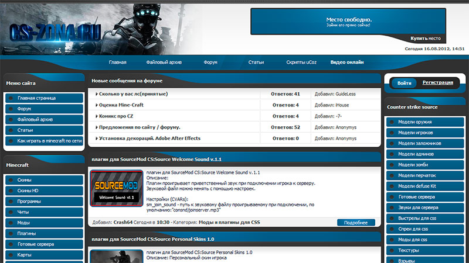Screen dimensions: 469x263
Task: Open Модели оружия in Counter strike source
Action: [x=425, y=122]
